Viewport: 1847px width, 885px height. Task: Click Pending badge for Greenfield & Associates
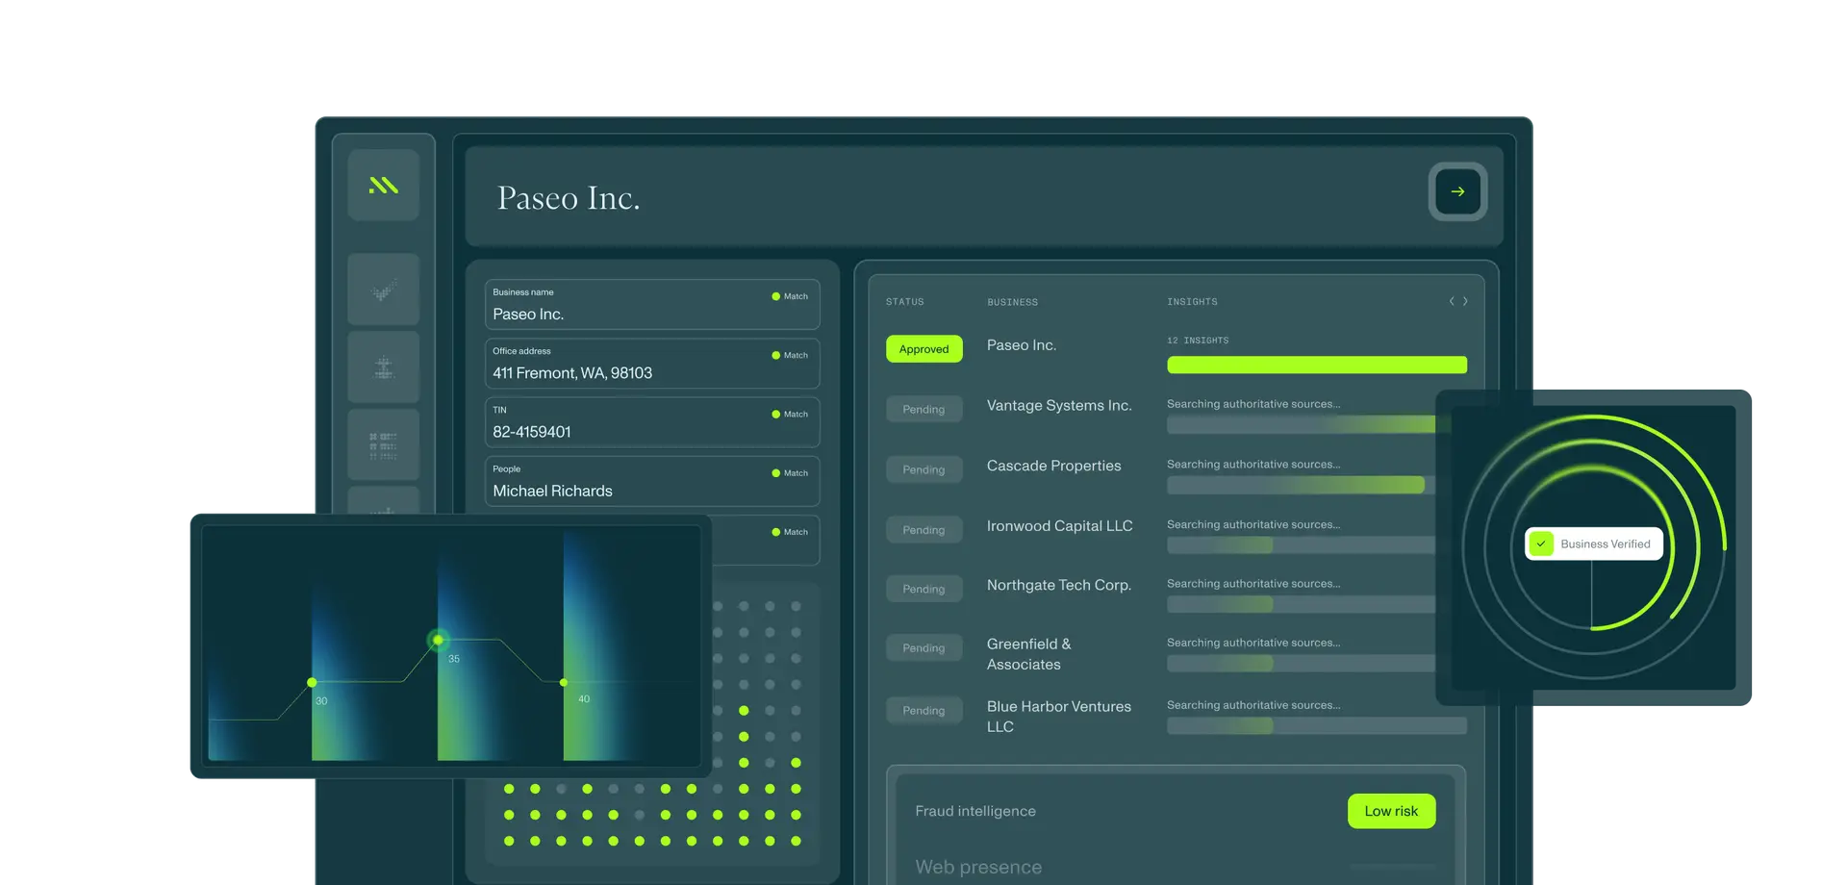923,648
